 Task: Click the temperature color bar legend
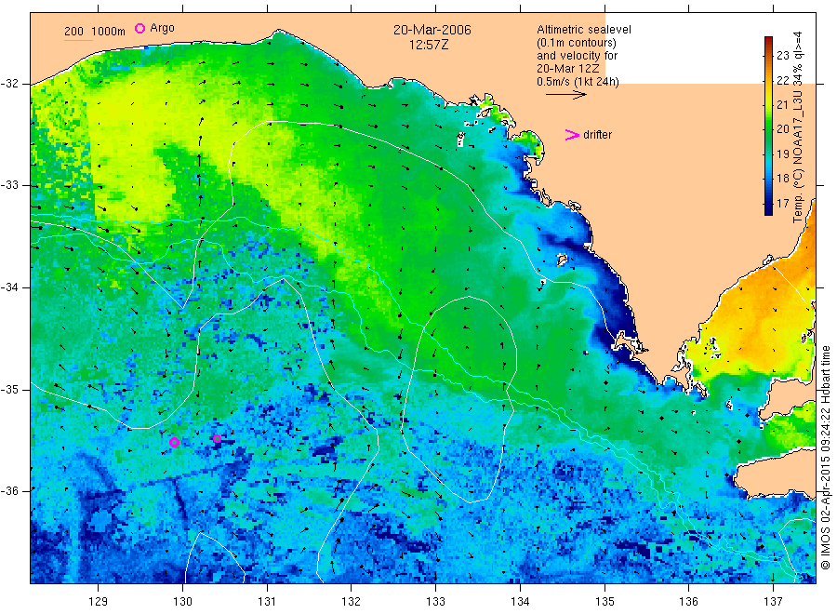coord(768,126)
